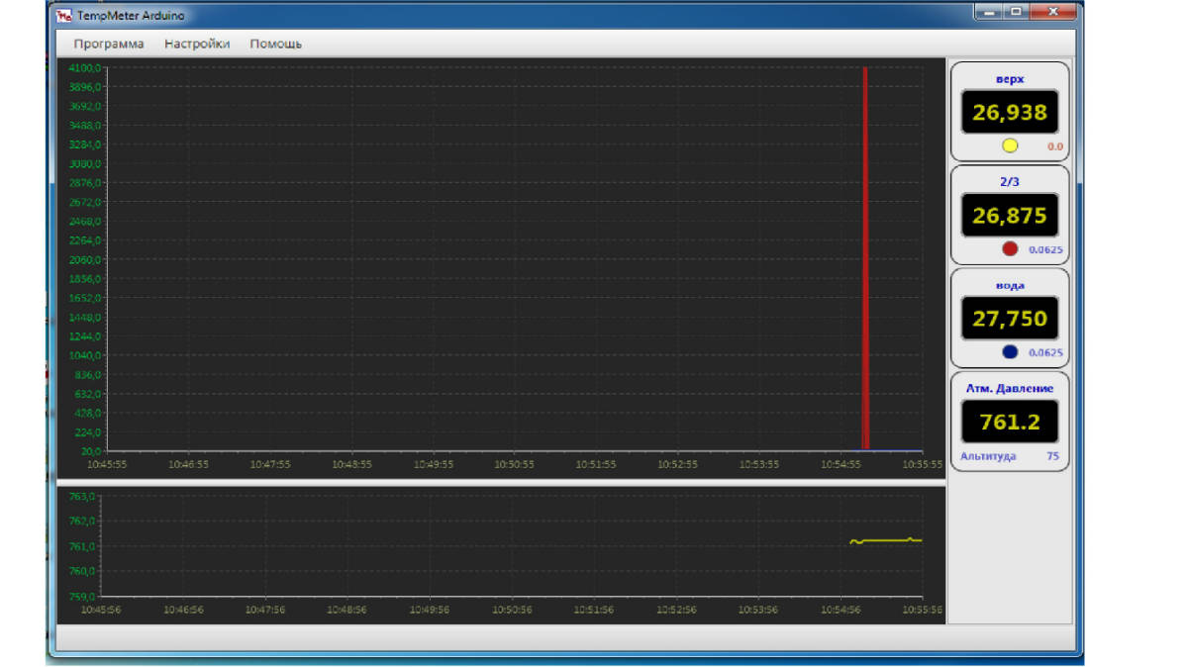The image size is (1188, 667).
Task: Select the pressure reading 761.2
Action: pos(1010,422)
